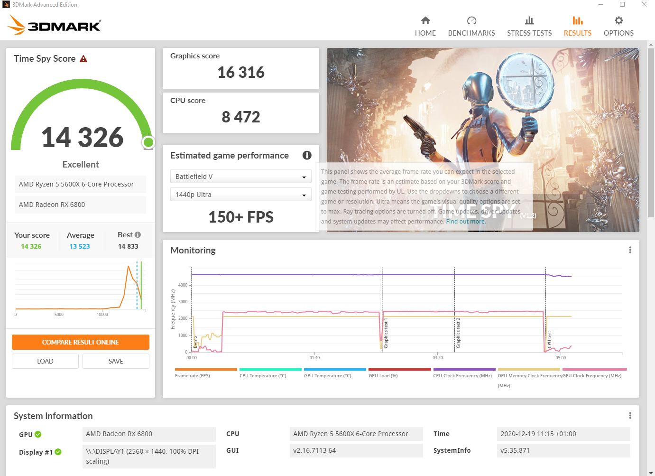Click the 150+ FPS estimate
This screenshot has height=476, width=655.
[x=241, y=217]
